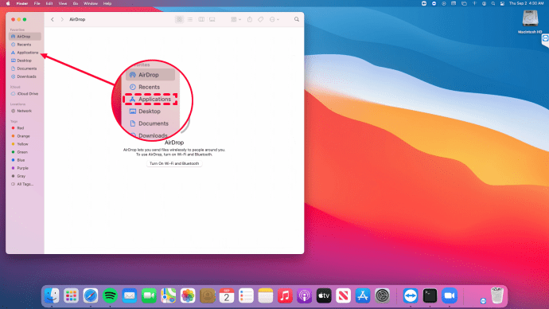Open the Group By dropdown
The width and height of the screenshot is (549, 309).
(x=236, y=20)
